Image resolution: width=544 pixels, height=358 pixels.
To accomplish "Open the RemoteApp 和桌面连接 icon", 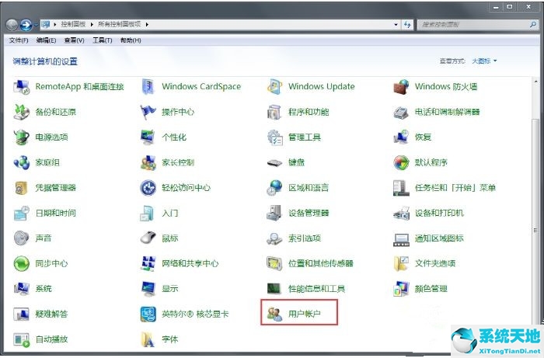I will coord(22,87).
